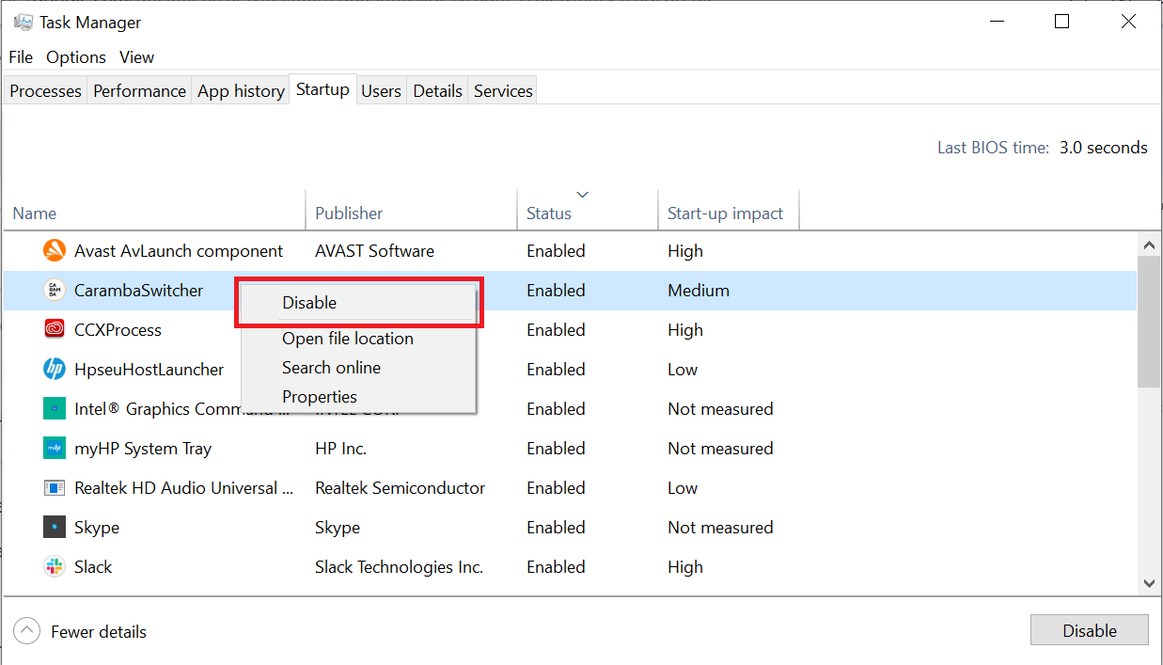Select Open file location from context menu
Viewport: 1163px width, 665px height.
click(x=348, y=338)
